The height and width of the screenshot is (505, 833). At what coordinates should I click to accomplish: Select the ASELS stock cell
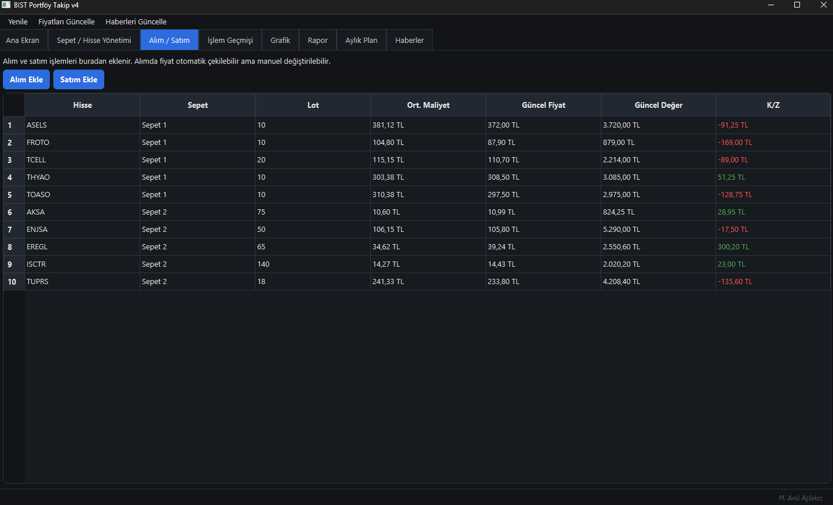[x=82, y=125]
